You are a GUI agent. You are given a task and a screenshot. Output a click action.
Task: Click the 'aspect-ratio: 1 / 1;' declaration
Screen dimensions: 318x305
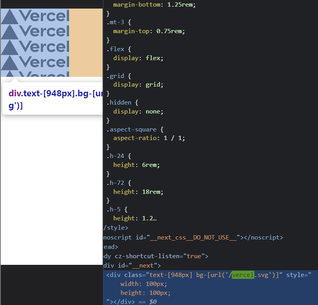pos(149,138)
